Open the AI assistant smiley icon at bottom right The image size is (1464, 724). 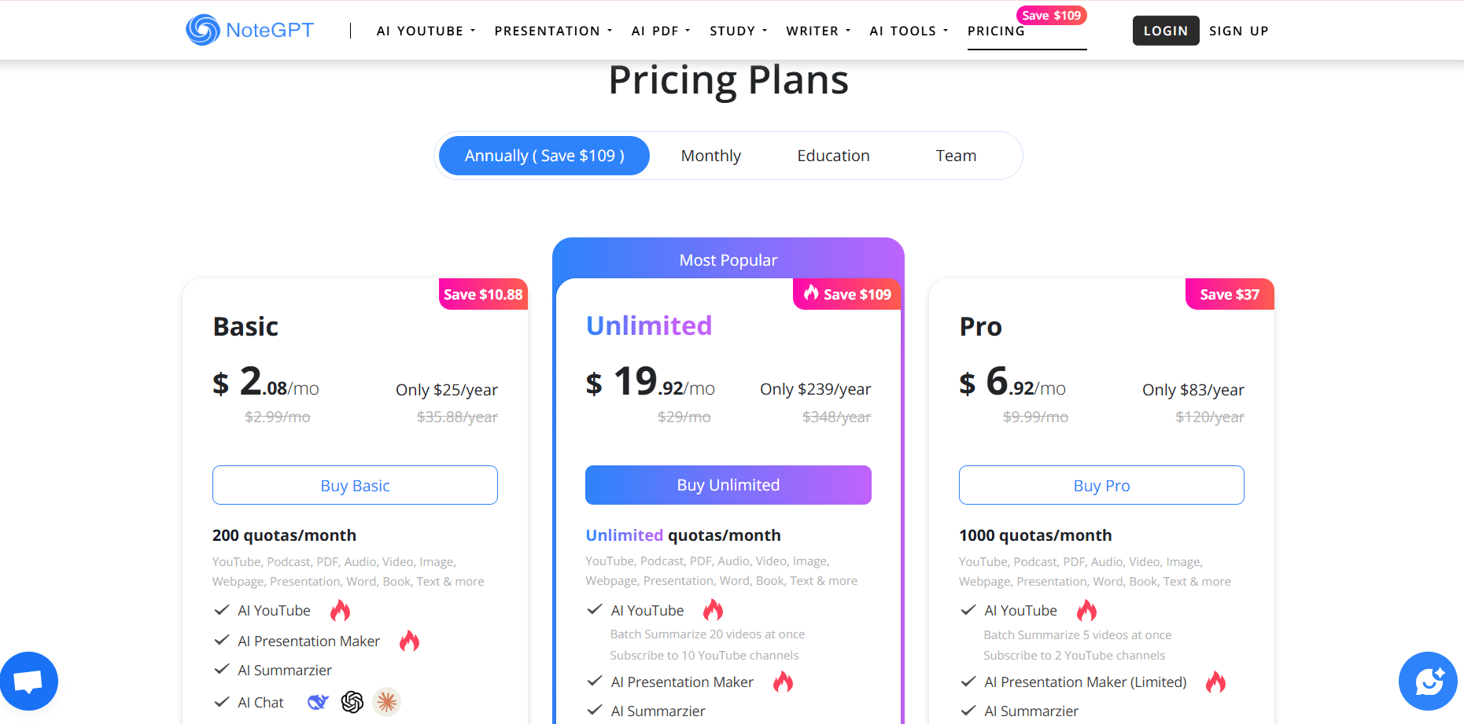tap(1428, 681)
